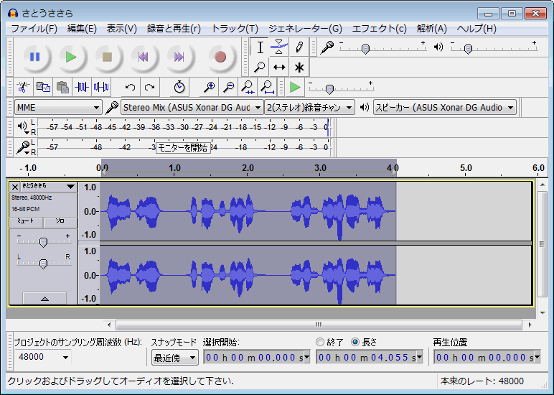Click the playback meter speaker icon
554x395 pixels.
(22, 126)
